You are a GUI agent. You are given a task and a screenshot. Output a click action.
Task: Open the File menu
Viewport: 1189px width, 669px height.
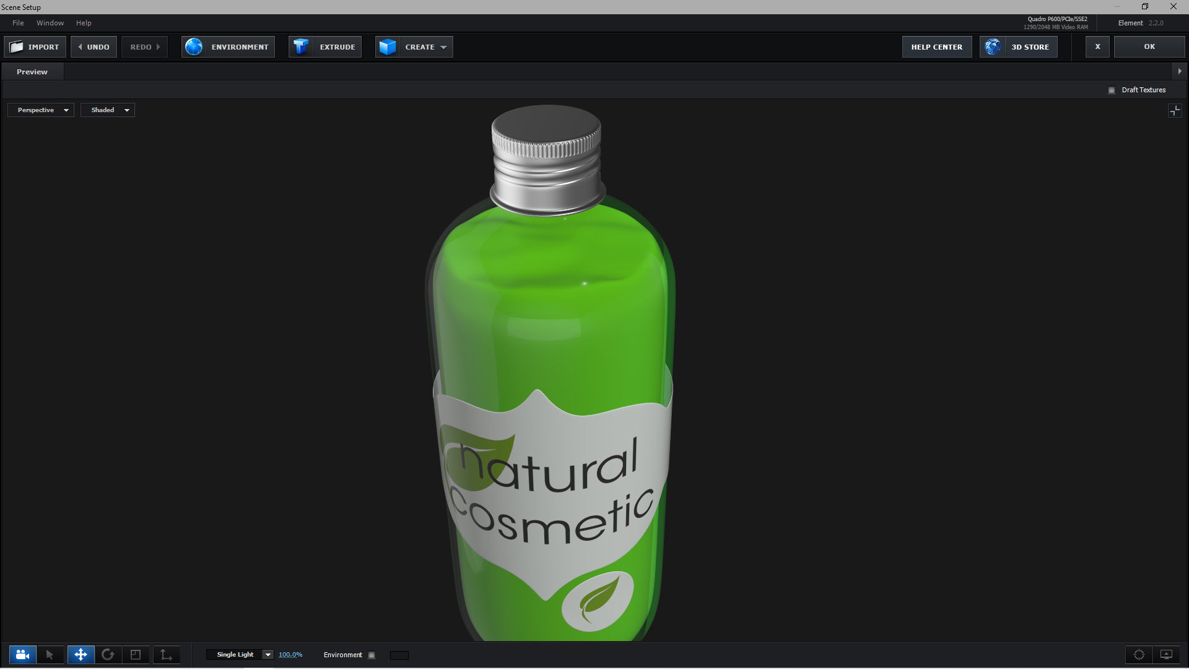(18, 23)
